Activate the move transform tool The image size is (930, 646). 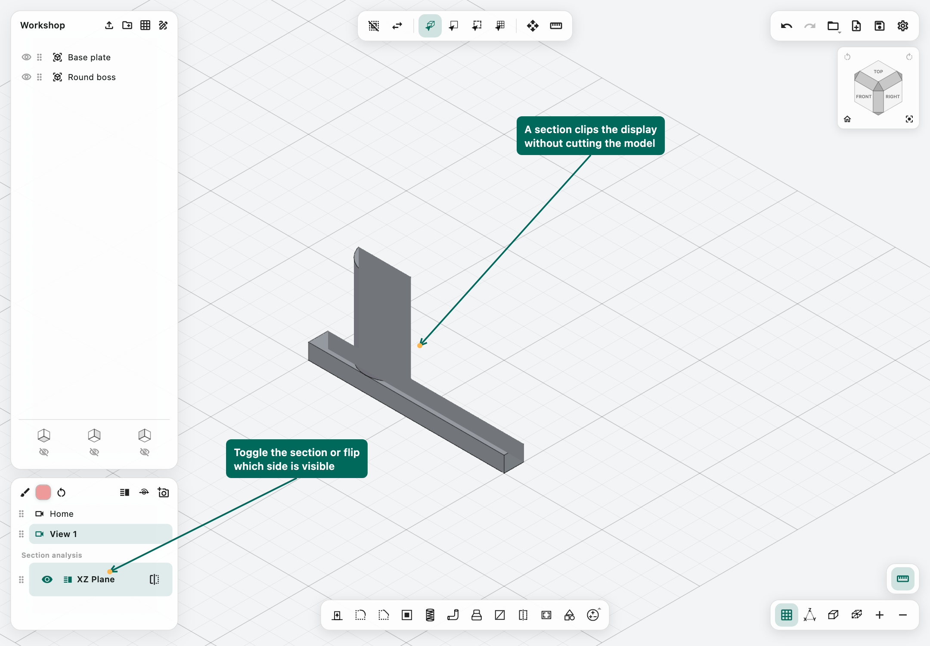(x=533, y=26)
